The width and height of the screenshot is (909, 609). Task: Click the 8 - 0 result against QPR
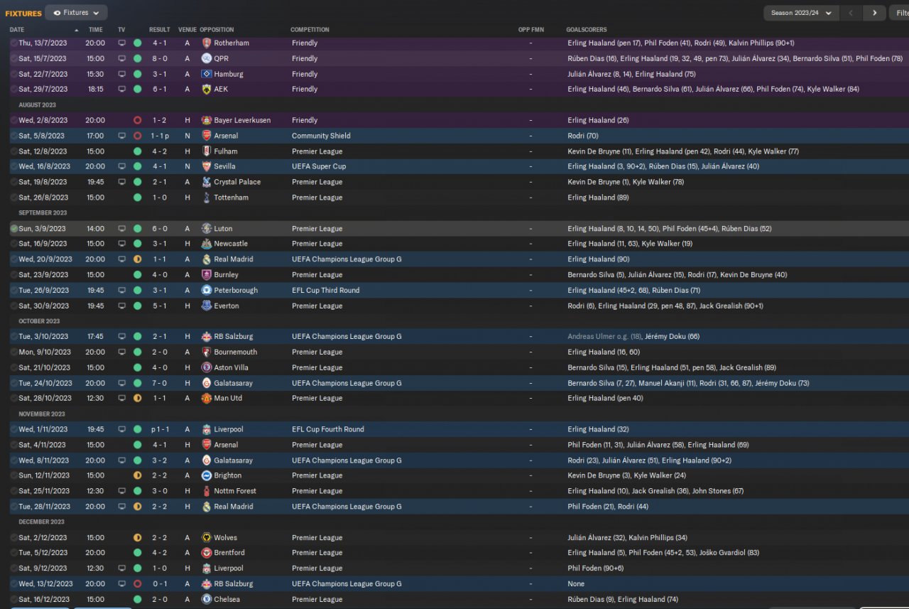coord(160,59)
